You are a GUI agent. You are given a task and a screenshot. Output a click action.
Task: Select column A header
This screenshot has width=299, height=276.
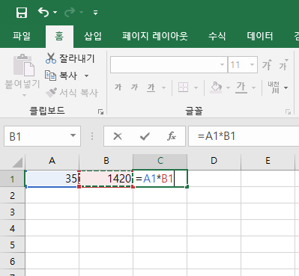pos(52,161)
